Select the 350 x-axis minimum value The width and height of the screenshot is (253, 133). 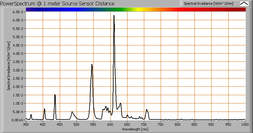[x=26, y=124]
